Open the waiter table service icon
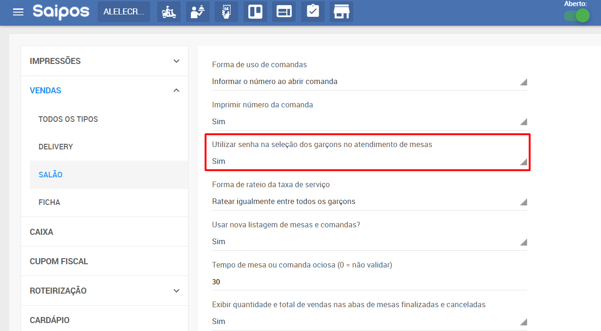 tap(198, 12)
